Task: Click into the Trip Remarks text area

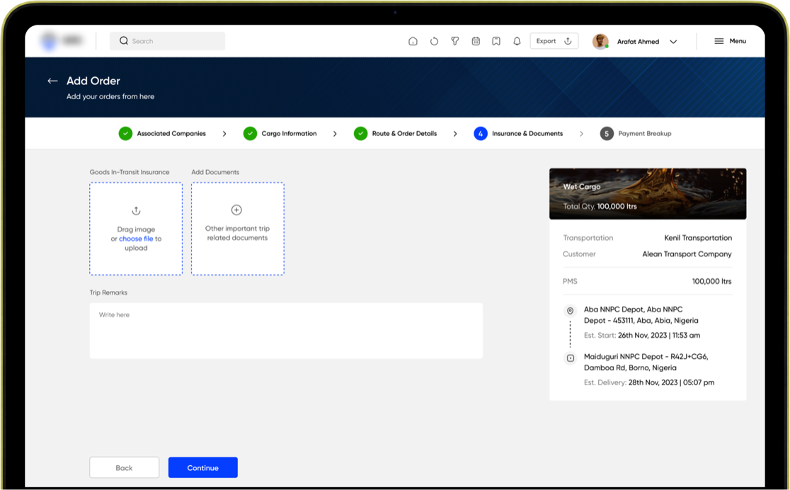Action: click(286, 331)
